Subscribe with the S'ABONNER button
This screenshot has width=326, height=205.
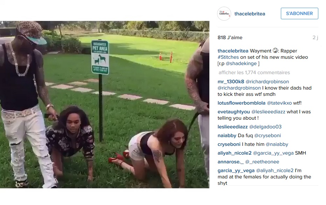point(299,14)
